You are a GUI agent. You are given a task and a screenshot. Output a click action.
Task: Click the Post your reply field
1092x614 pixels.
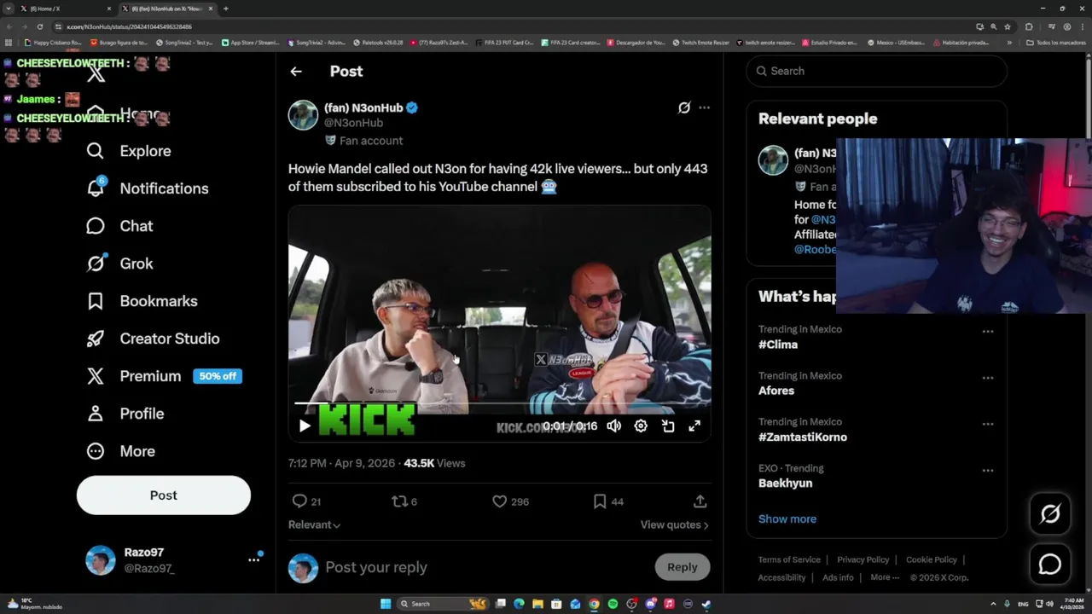(483, 567)
